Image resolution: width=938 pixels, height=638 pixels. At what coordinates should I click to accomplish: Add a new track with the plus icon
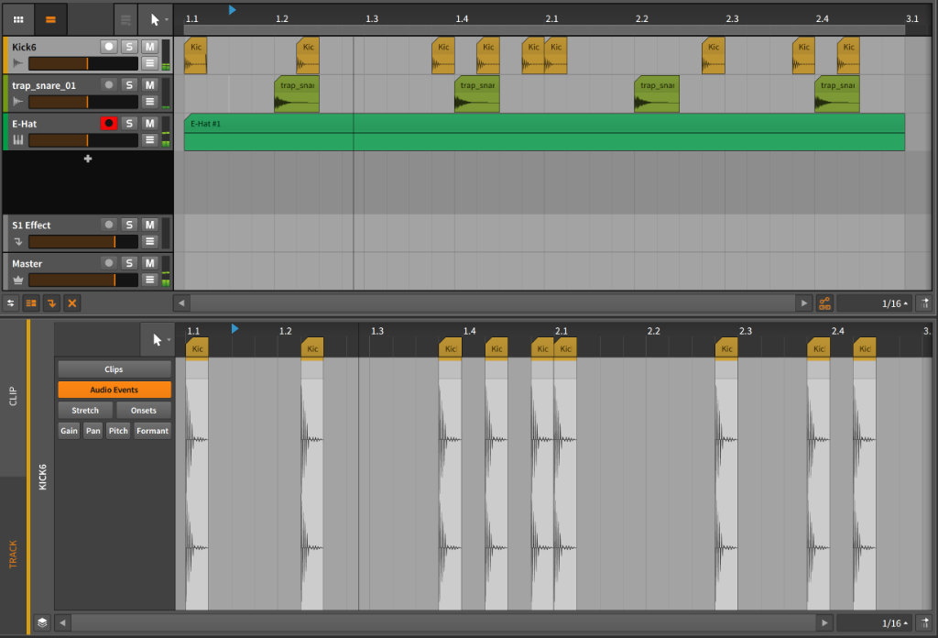[88, 159]
